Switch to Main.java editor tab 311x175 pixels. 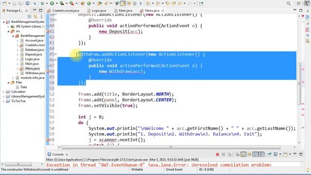[123, 11]
